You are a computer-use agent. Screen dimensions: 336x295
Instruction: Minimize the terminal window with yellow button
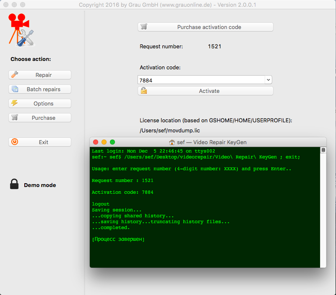[104, 142]
